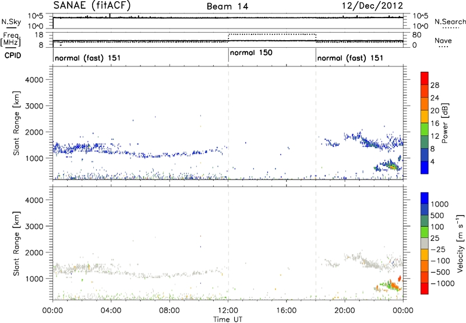Click the raised dotted Nave step above normal 150

272,34
